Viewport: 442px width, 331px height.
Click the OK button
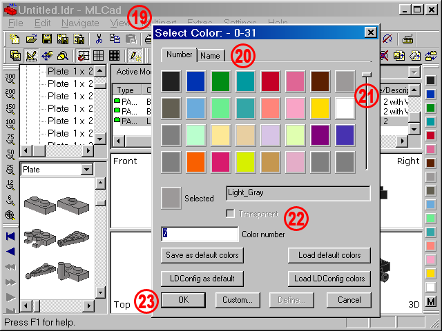click(183, 300)
